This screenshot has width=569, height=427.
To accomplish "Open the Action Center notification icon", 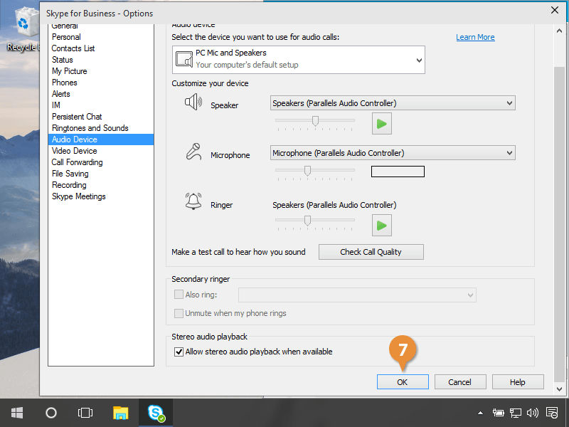I will click(x=552, y=413).
